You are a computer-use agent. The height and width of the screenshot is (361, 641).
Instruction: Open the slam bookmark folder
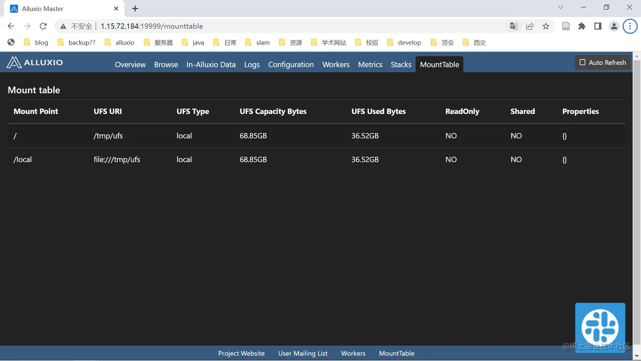(258, 42)
